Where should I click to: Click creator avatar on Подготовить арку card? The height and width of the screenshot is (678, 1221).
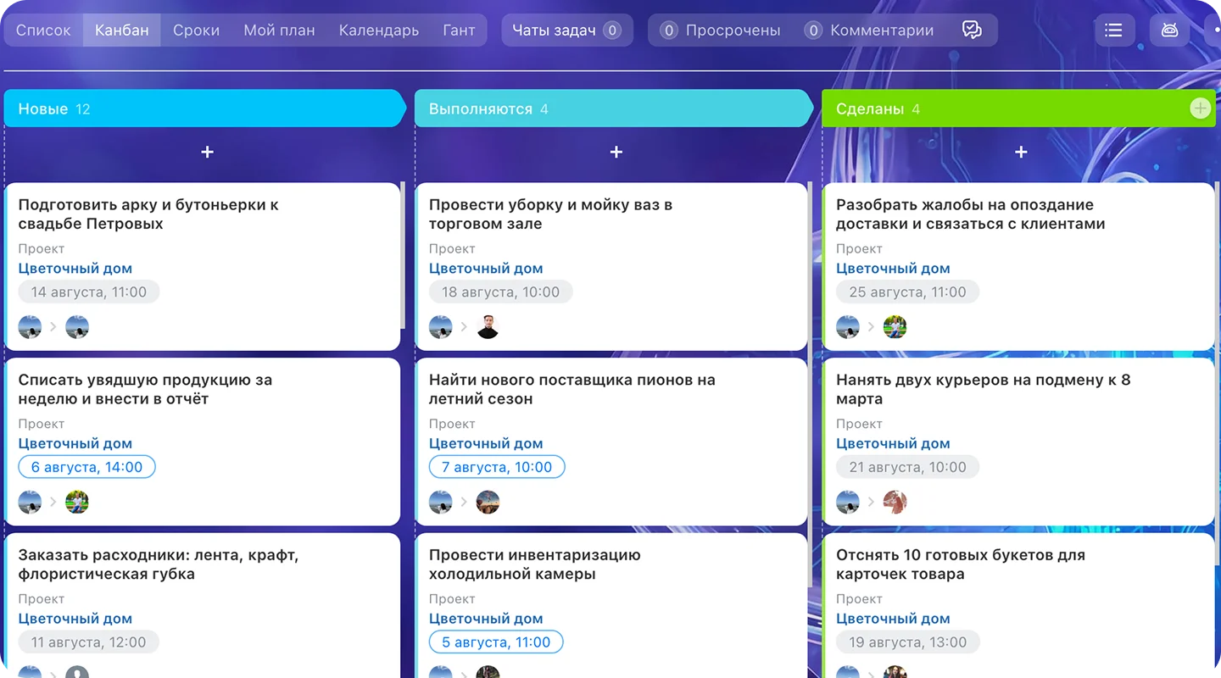pyautogui.click(x=30, y=327)
